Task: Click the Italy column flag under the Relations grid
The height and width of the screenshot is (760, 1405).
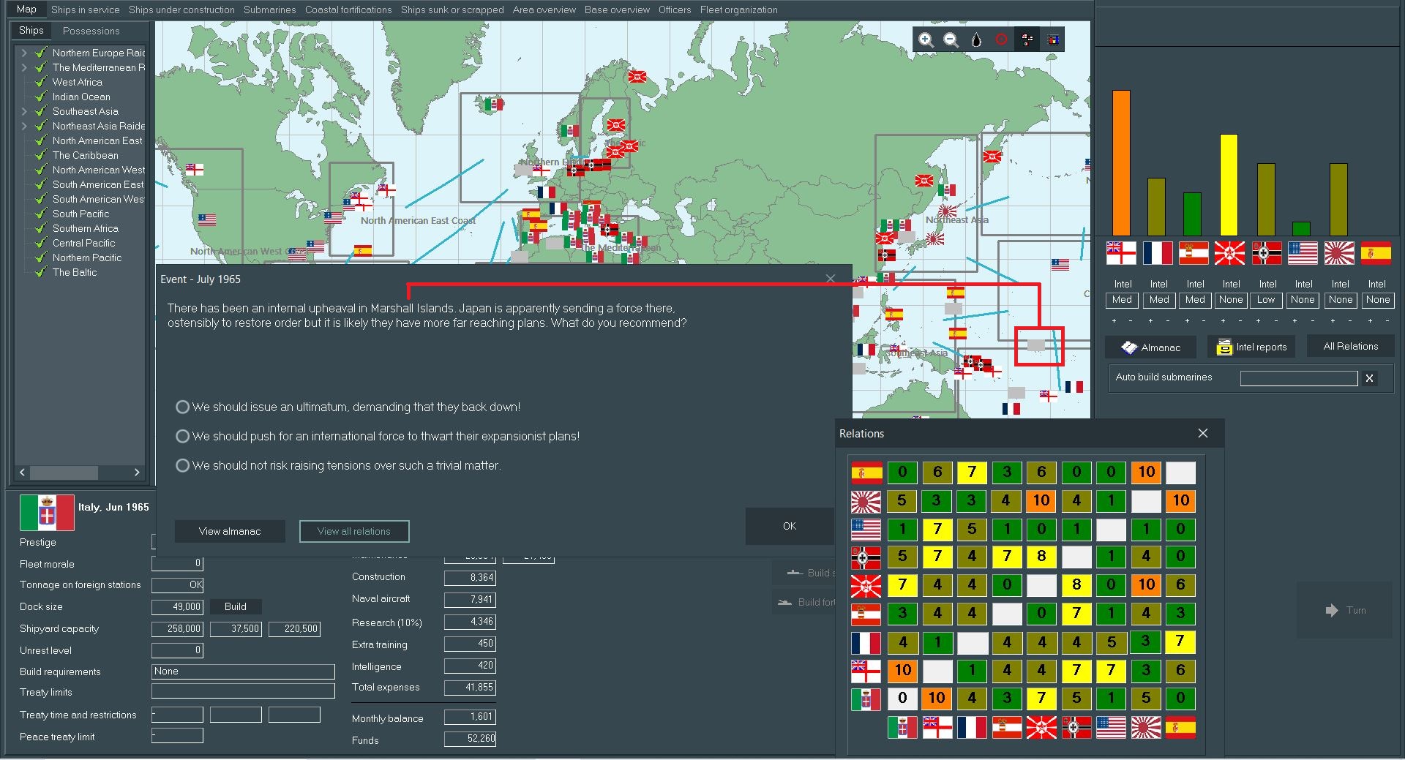Action: point(902,727)
